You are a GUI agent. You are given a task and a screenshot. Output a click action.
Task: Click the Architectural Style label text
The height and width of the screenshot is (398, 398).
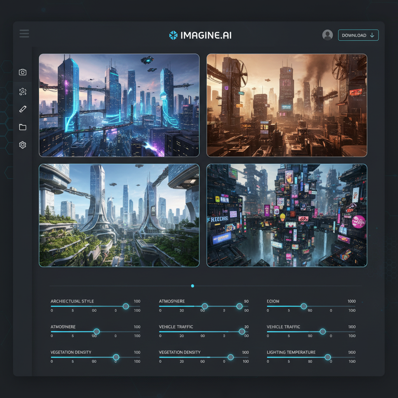(72, 301)
